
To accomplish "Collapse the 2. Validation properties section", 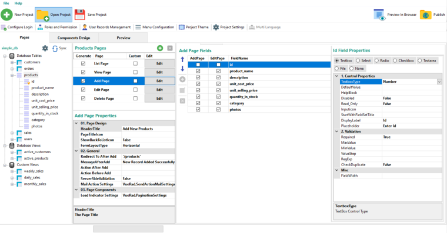I will tap(336, 131).
